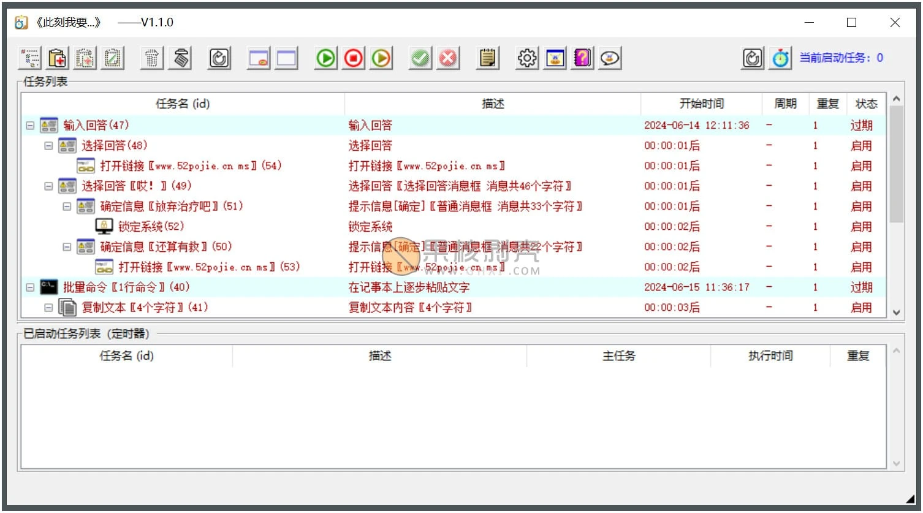Select the 复制文本 (41) task row
923x513 pixels.
click(454, 308)
